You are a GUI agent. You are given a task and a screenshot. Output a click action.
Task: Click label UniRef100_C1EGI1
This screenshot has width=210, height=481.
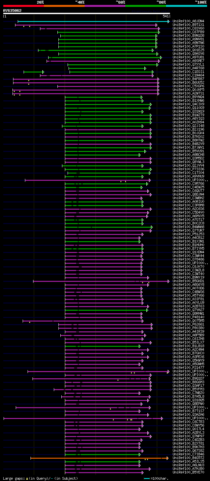188,72
